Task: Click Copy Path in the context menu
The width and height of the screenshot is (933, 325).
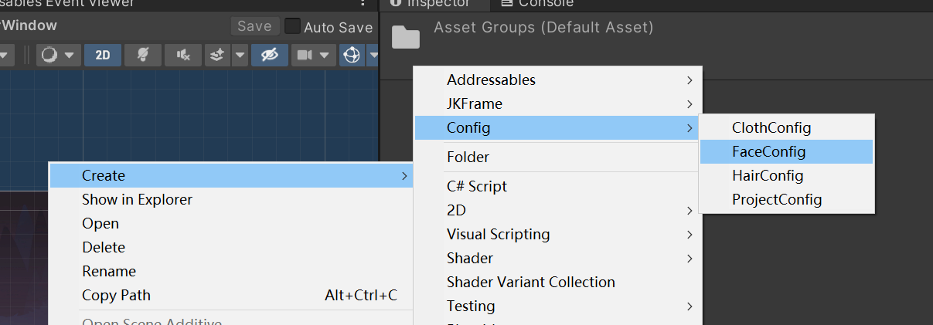Action: [x=116, y=295]
